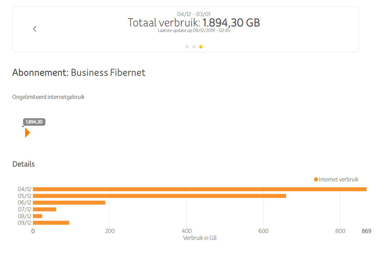Click the active yellow carousel dot
The image size is (380, 256).
coord(201,47)
